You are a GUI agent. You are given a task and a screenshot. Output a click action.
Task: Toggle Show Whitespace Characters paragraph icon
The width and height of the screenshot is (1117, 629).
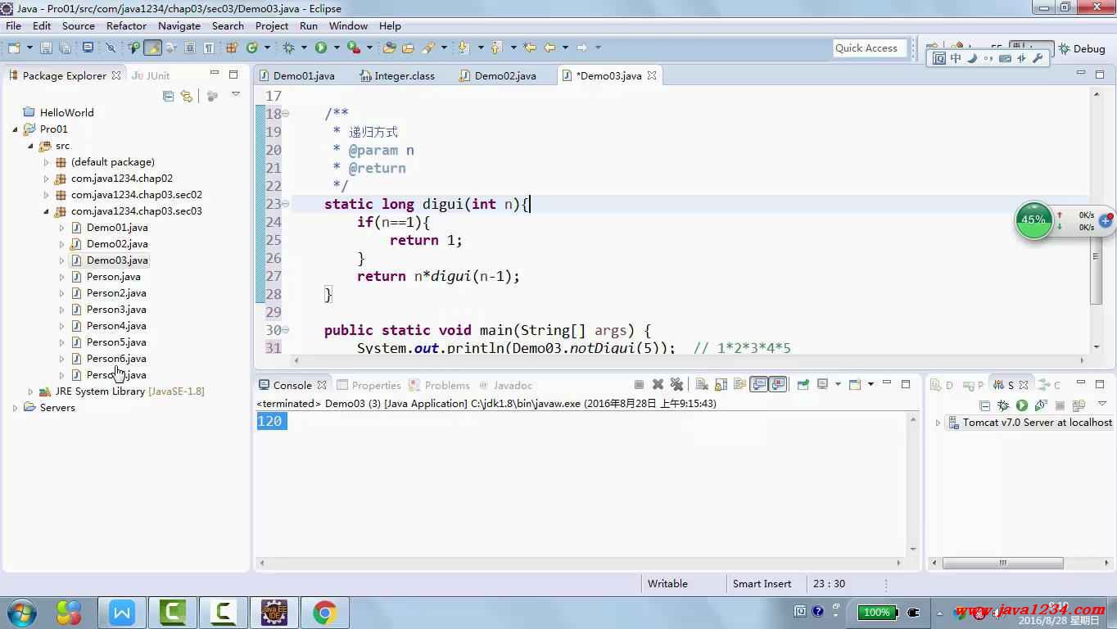[209, 48]
